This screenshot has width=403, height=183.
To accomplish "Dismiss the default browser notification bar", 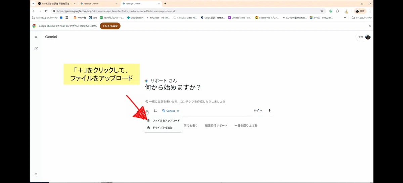I will point(370,26).
